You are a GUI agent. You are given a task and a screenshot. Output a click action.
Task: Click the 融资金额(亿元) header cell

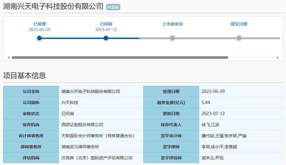click(x=171, y=103)
